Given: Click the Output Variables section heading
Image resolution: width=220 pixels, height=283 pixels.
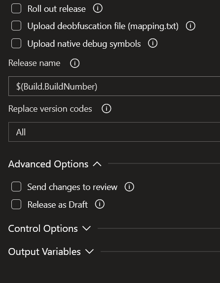Looking at the screenshot, I should 44,252.
